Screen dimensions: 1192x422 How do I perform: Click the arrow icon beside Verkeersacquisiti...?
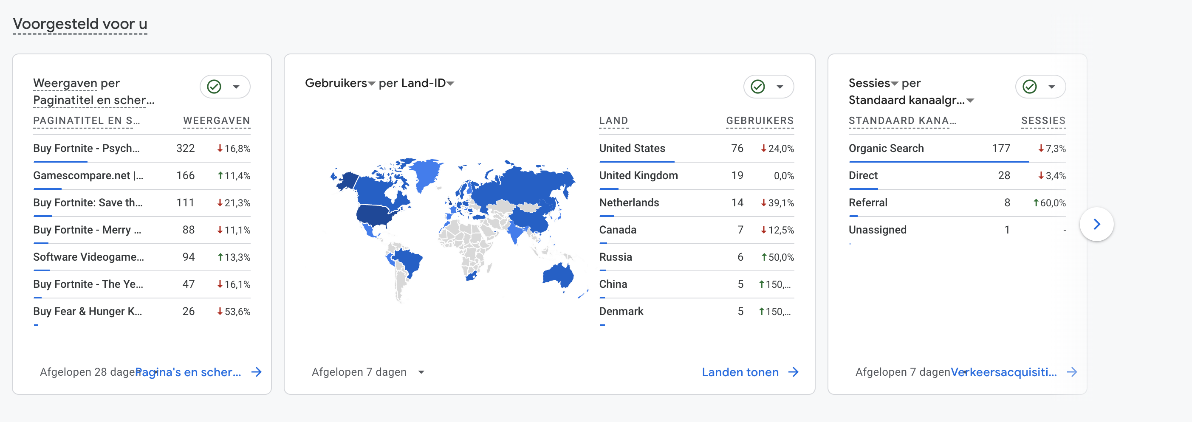coord(1072,372)
